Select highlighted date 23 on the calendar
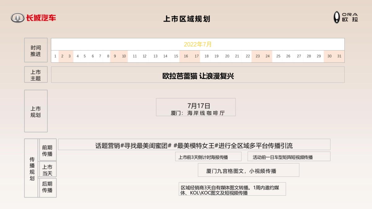372x209 pixels. pos(258,56)
